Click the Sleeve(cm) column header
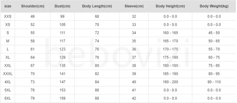The width and height of the screenshot is (237, 103). pyautogui.click(x=134, y=6)
